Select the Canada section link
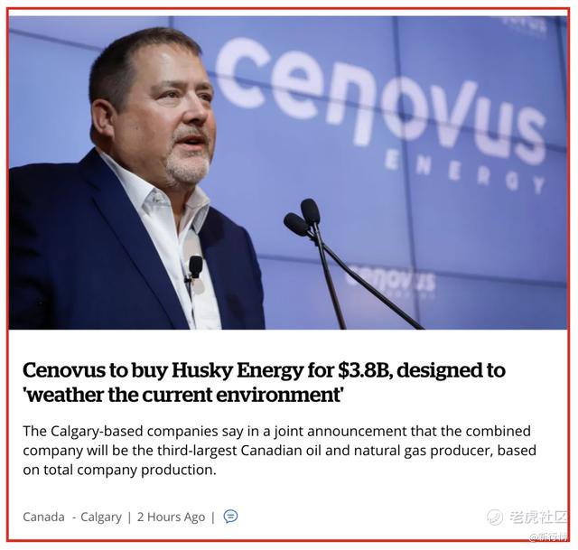The image size is (578, 550). (43, 517)
